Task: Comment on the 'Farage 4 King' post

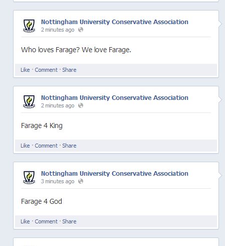Action: pos(46,146)
